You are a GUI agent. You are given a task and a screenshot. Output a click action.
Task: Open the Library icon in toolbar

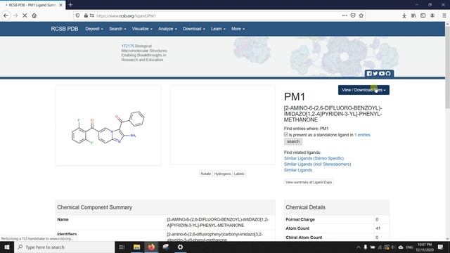coord(413,15)
